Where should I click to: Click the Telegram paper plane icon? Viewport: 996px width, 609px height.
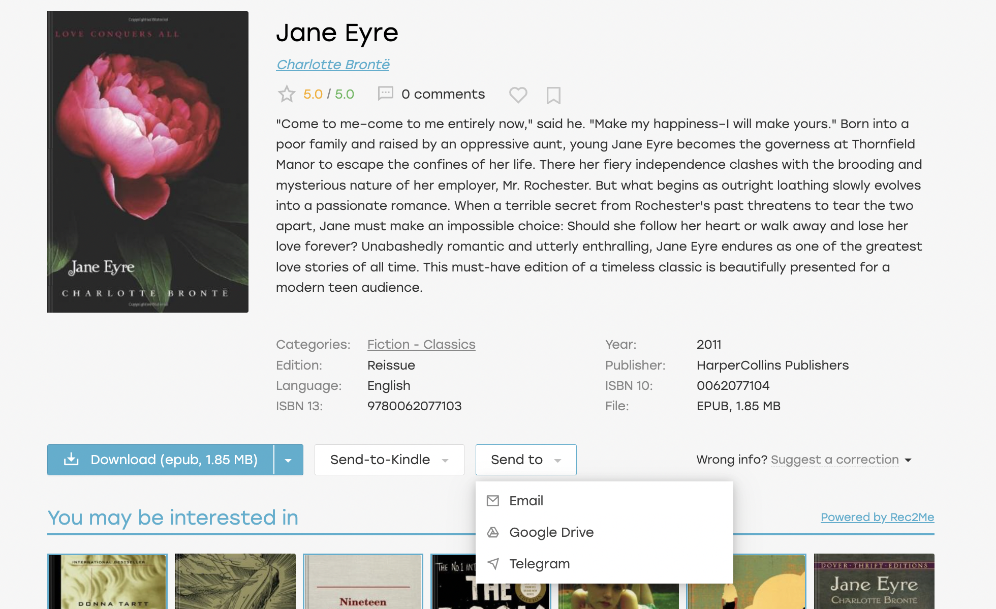493,564
